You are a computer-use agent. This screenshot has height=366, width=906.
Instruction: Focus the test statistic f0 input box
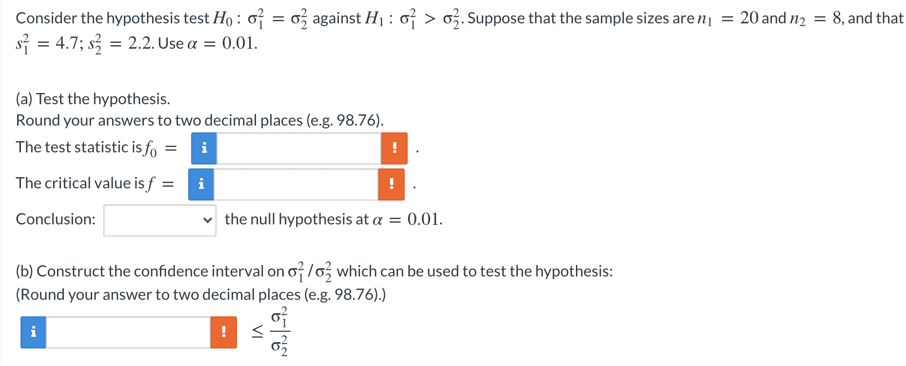299,148
